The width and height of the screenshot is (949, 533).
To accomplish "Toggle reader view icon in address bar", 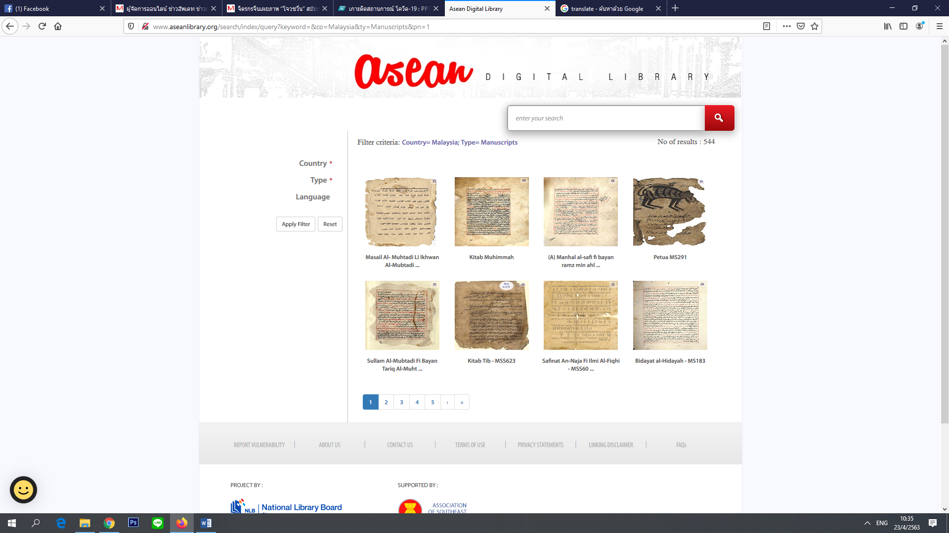I will 767,26.
